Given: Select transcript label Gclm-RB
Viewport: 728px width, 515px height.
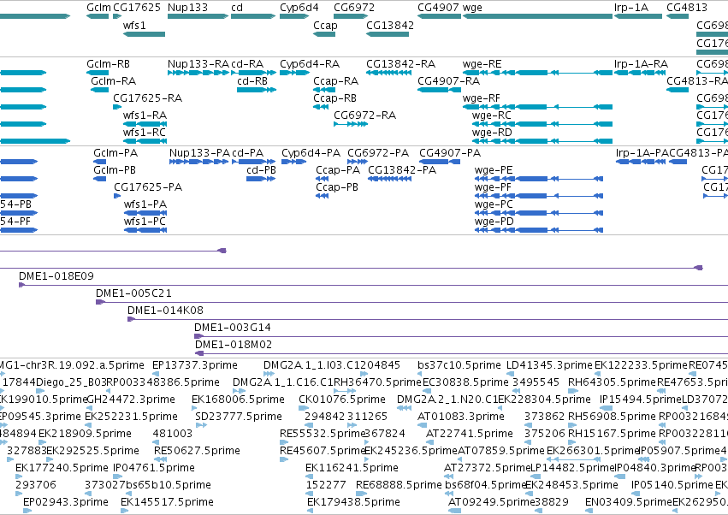Looking at the screenshot, I should 108,64.
